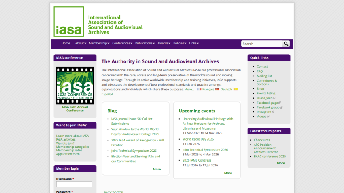Open Application form link
Screen dimensions: 344x193
68,154
